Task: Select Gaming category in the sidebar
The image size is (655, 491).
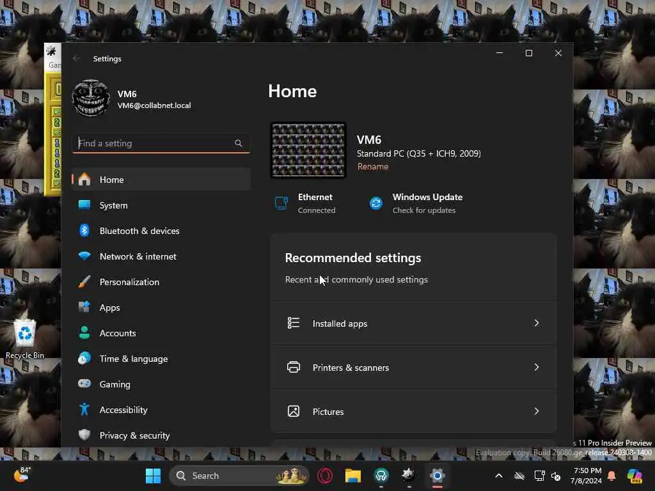Action: [x=161, y=384]
